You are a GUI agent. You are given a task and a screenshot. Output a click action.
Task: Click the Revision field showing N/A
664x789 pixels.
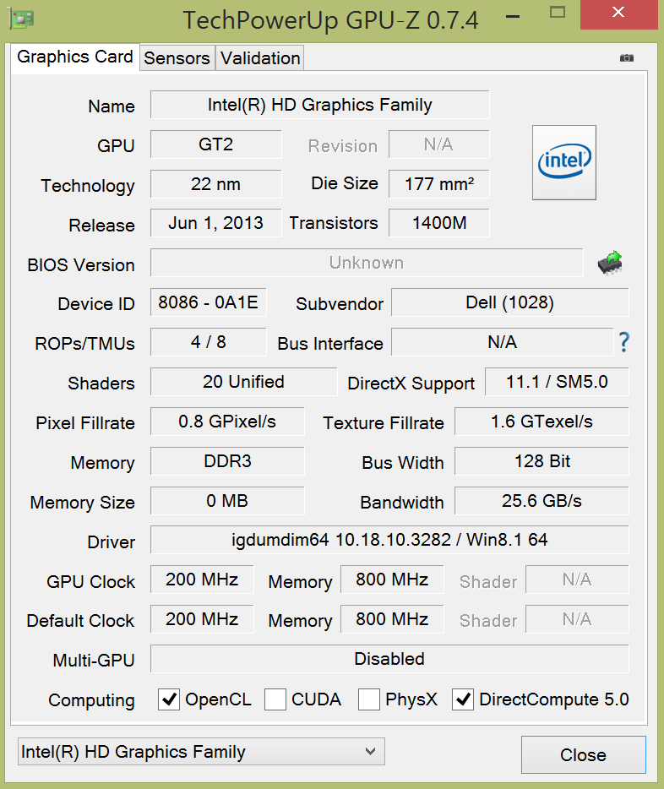tap(439, 144)
